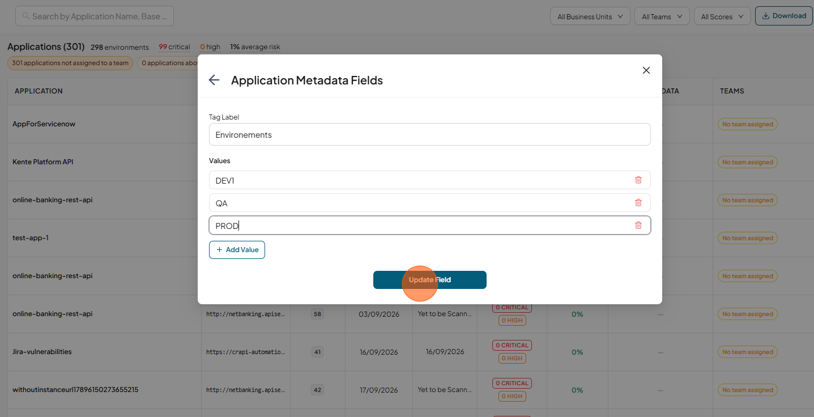Download the applications list
814x417 pixels.
point(784,16)
